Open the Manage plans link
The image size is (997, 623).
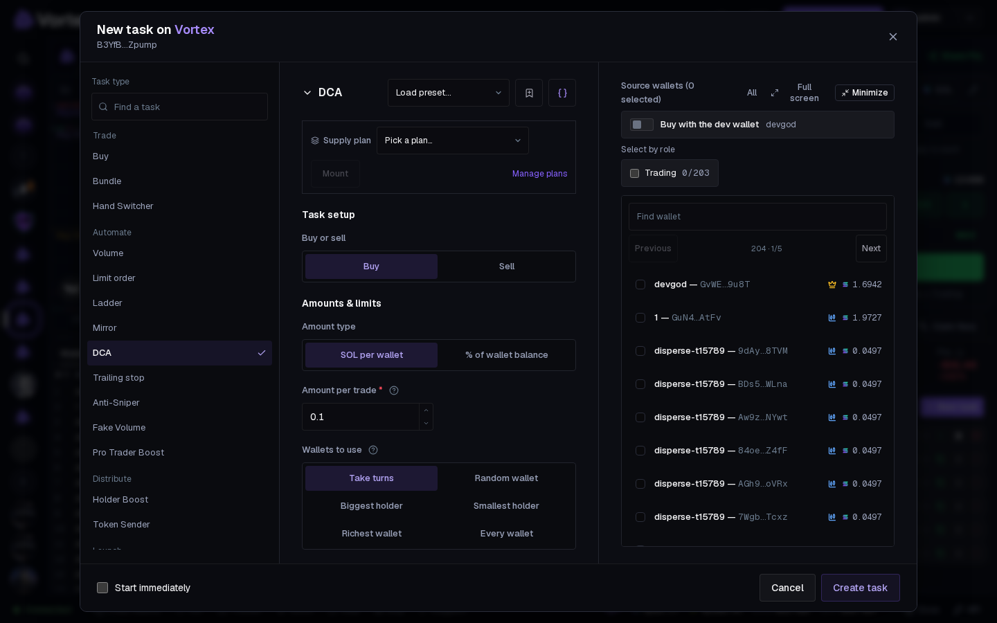(540, 174)
